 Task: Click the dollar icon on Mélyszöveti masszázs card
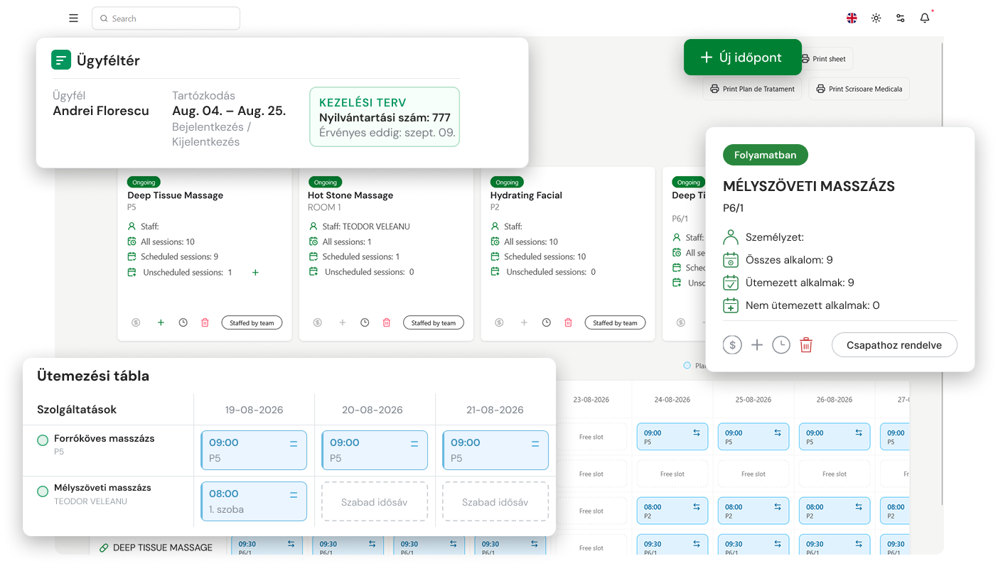coord(733,345)
